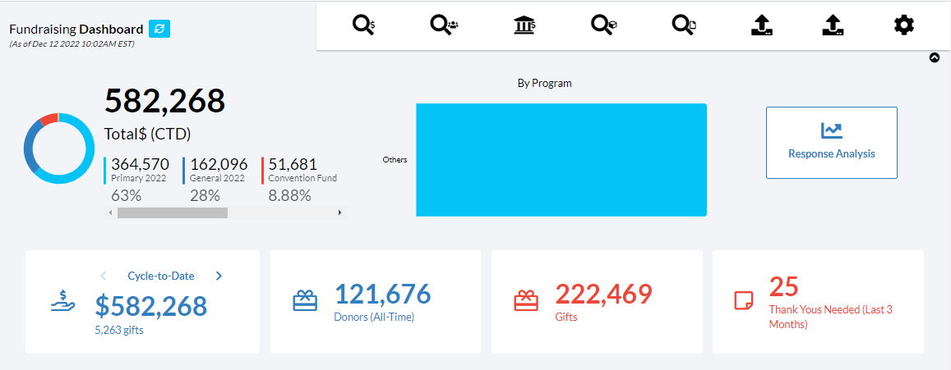Click the blue gift box icon for Donors
951x370 pixels.
(x=305, y=301)
